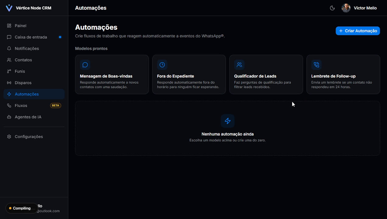The height and width of the screenshot is (219, 387).
Task: Pick the Qualificador de Leads template
Action: coord(266,75)
